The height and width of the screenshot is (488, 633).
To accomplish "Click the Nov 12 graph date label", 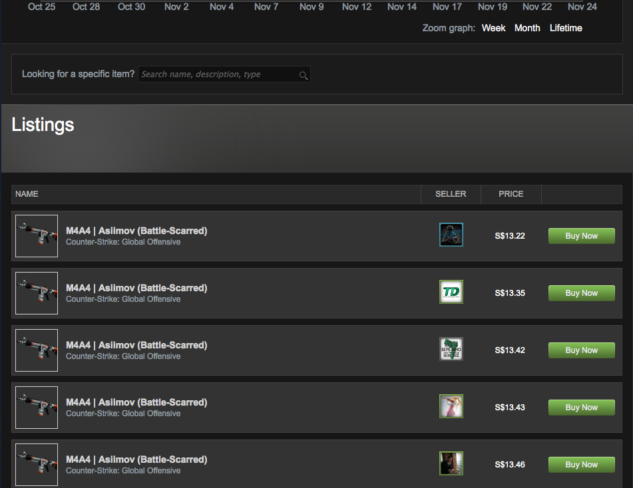I will click(x=357, y=7).
